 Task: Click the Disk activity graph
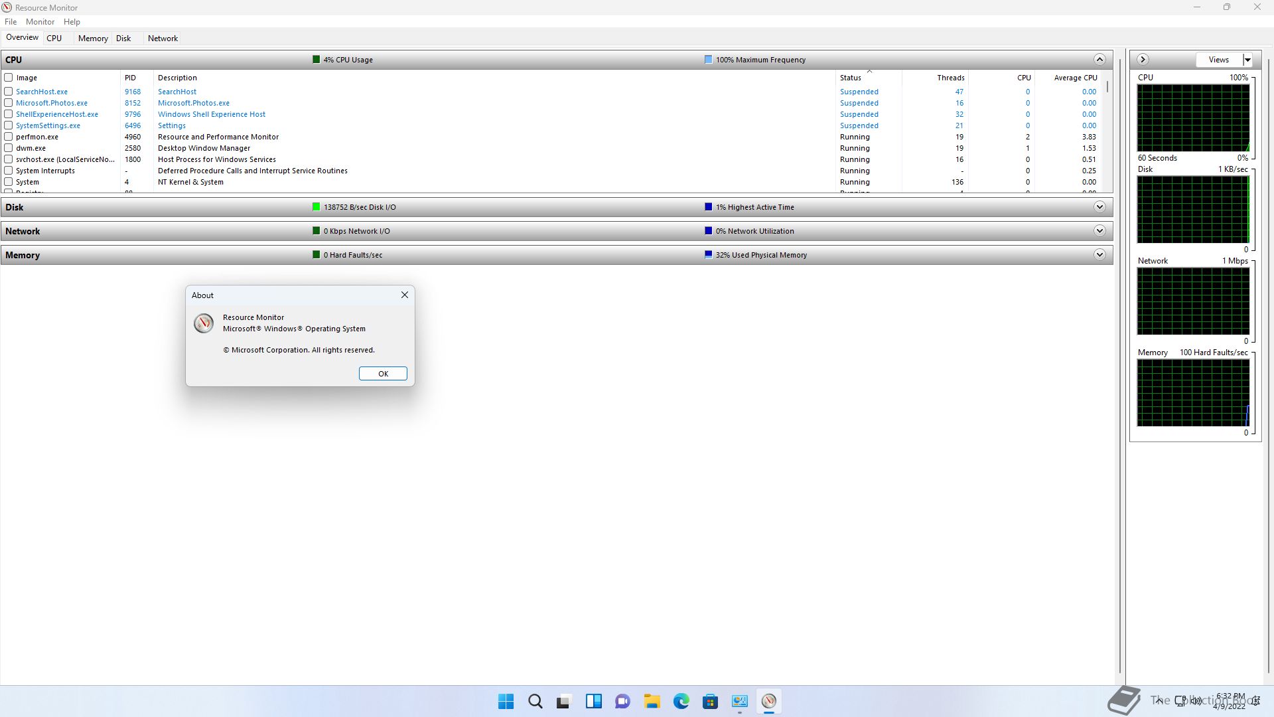(x=1193, y=210)
